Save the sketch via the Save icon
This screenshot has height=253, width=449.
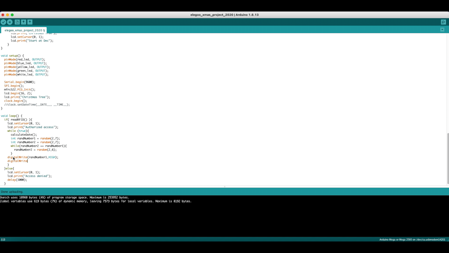30,22
